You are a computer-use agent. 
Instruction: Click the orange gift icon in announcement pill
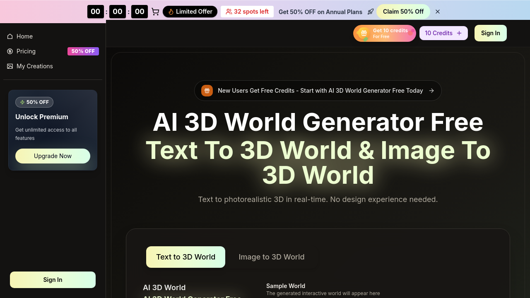pos(207,91)
